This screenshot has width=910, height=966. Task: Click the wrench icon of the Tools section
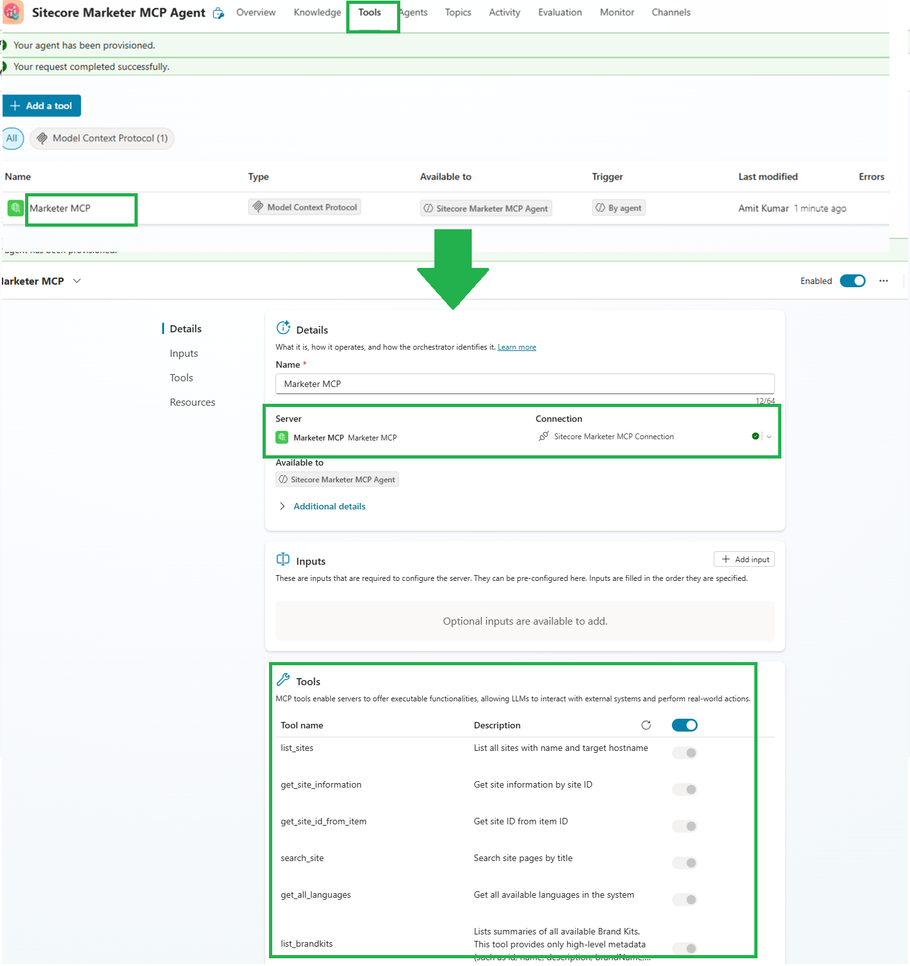[283, 679]
